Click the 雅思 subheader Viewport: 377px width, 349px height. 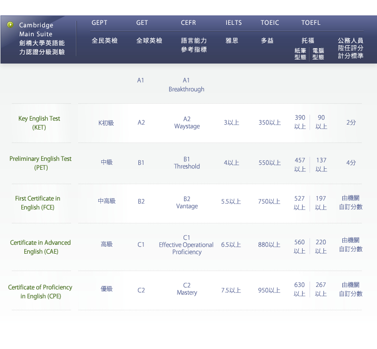pyautogui.click(x=232, y=40)
